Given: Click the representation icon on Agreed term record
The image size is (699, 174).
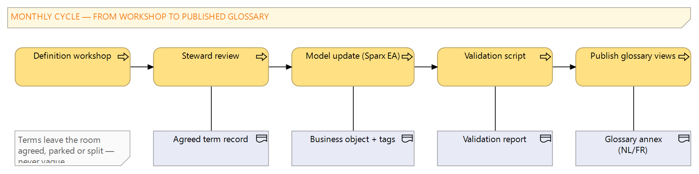Looking at the screenshot, I should (261, 138).
